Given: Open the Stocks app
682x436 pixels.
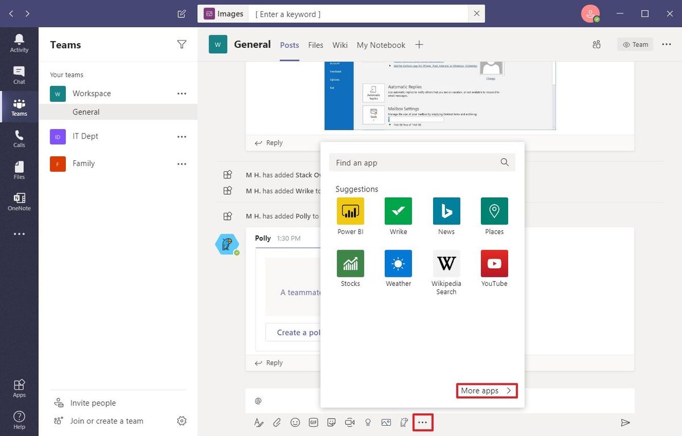Looking at the screenshot, I should click(350, 263).
